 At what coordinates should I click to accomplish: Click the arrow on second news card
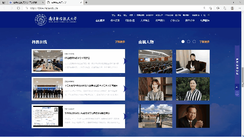coord(125,89)
